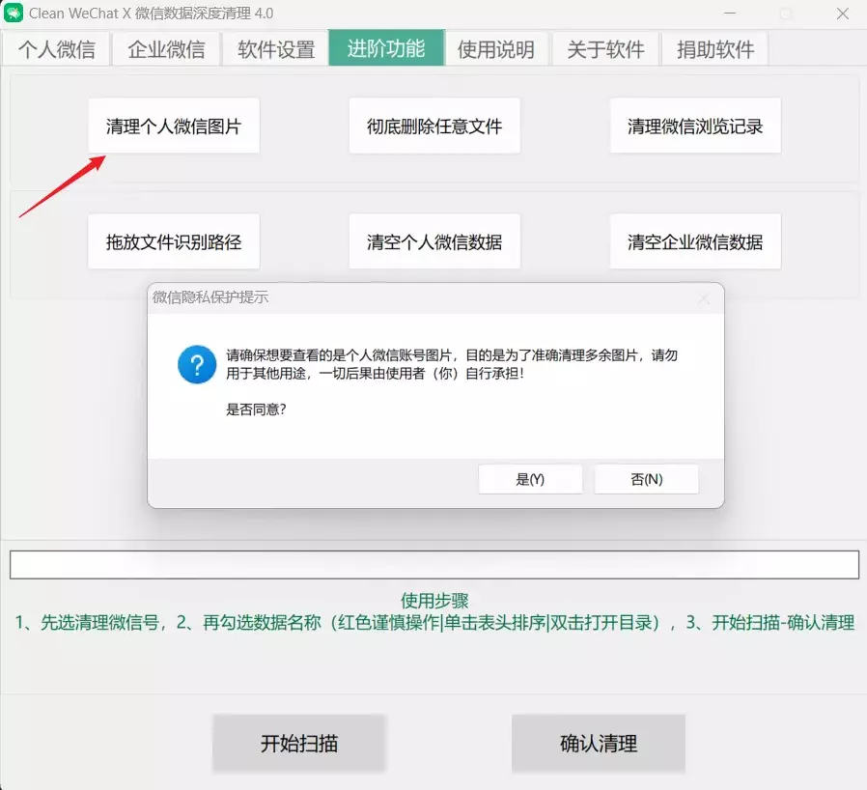Click the empty progress bar field
The height and width of the screenshot is (790, 867).
(x=434, y=565)
